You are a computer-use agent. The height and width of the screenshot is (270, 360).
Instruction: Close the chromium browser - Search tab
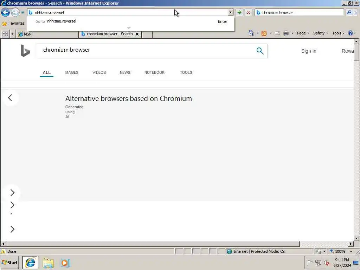pyautogui.click(x=137, y=34)
